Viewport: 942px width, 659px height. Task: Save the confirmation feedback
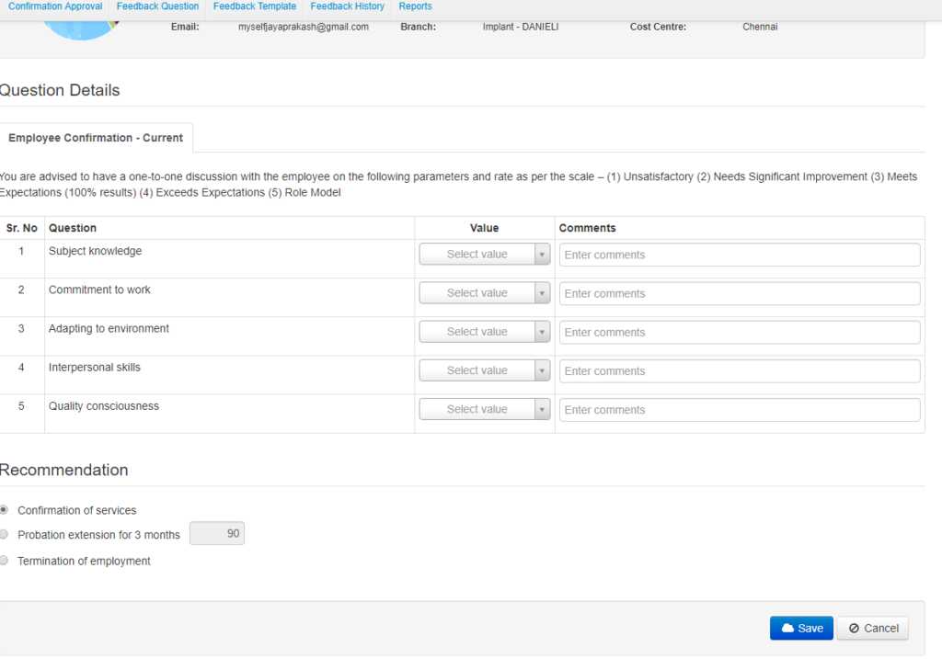[801, 628]
